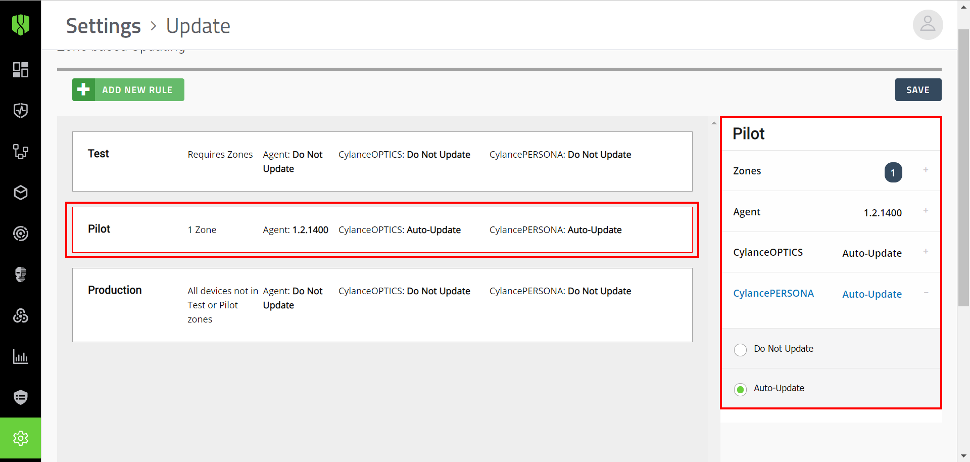Screen dimensions: 970x462
Task: Open the settings gear sidebar icon
Action: 21,438
